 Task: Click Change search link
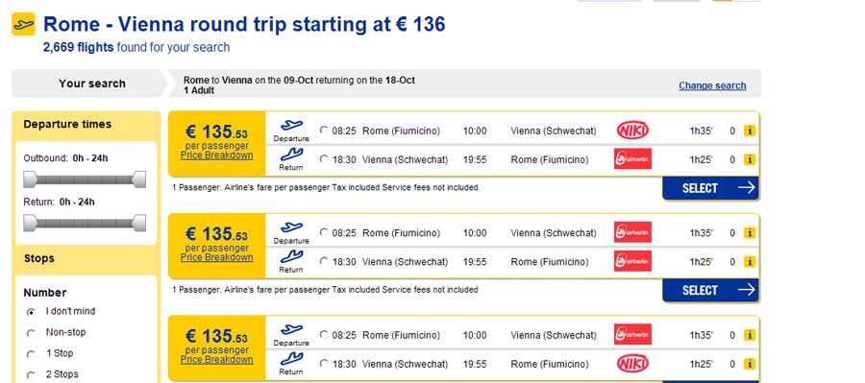(x=712, y=85)
